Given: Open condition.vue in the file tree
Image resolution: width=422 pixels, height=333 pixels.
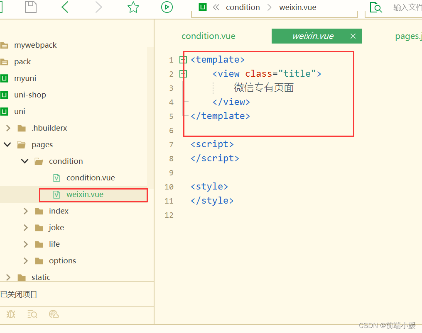Looking at the screenshot, I should click(91, 178).
